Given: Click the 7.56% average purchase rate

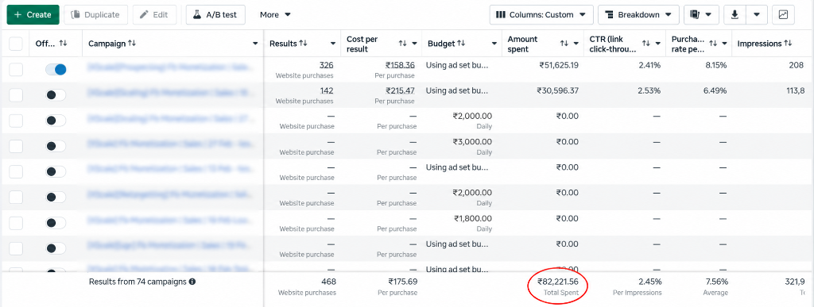Looking at the screenshot, I should click(717, 282).
